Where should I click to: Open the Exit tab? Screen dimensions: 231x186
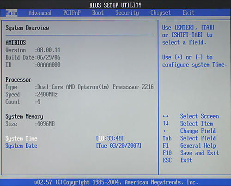[188, 13]
